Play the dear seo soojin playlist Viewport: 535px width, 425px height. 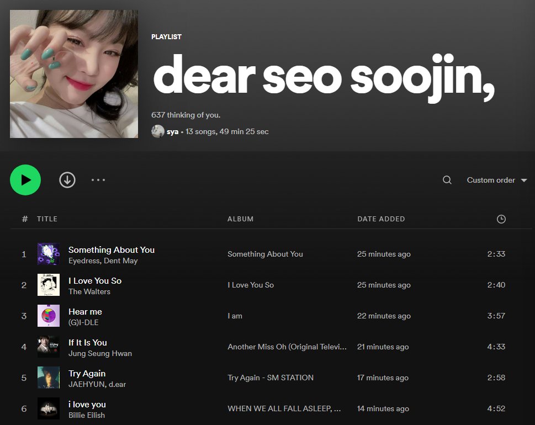click(x=25, y=180)
